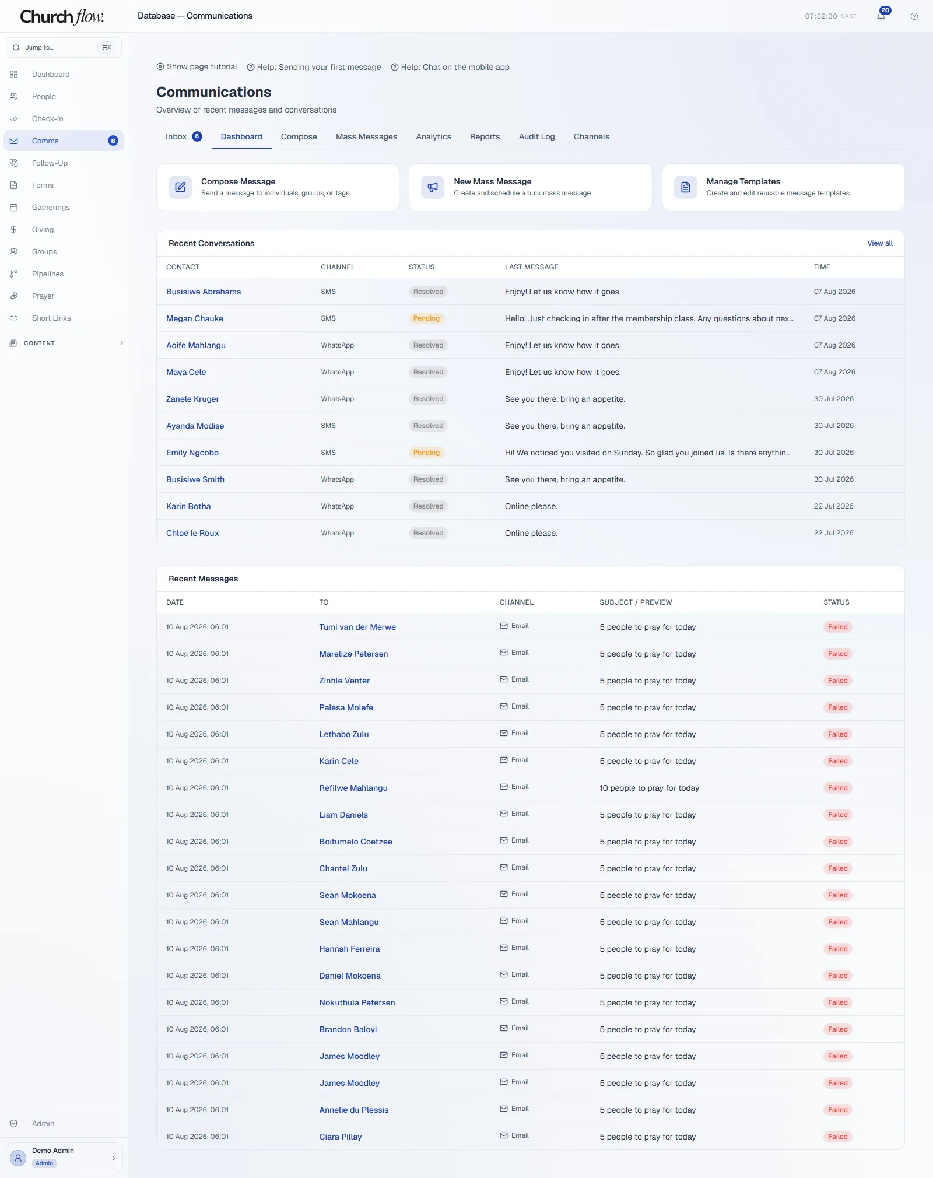Screen dimensions: 933x1178
Task: Select the Dashboard tab
Action: click(241, 136)
